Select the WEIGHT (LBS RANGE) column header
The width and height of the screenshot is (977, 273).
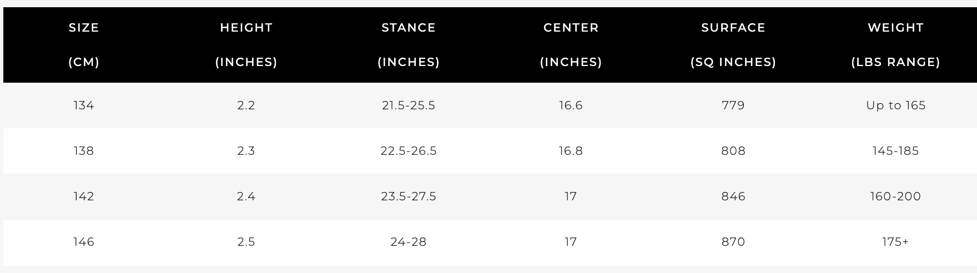[x=895, y=45]
